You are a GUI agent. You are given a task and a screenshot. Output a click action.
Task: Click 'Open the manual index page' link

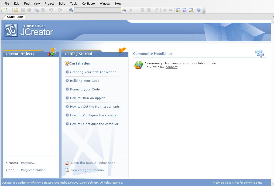(93, 163)
